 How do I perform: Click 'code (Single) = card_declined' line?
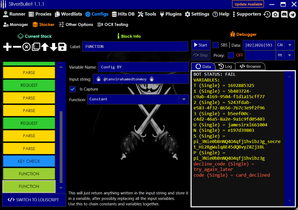(232, 175)
